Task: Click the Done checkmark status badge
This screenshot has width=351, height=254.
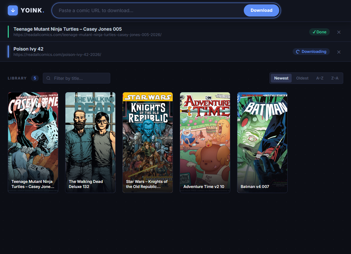Action: tap(319, 32)
